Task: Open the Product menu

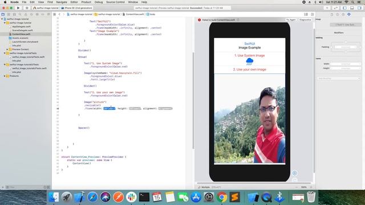Action: [86, 2]
